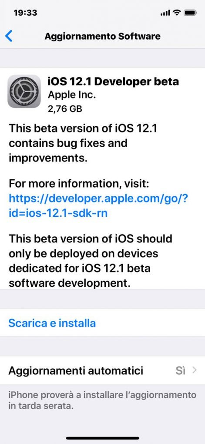
Task: Tap the iOS 12.1 Developer beta heading
Action: pos(113,81)
